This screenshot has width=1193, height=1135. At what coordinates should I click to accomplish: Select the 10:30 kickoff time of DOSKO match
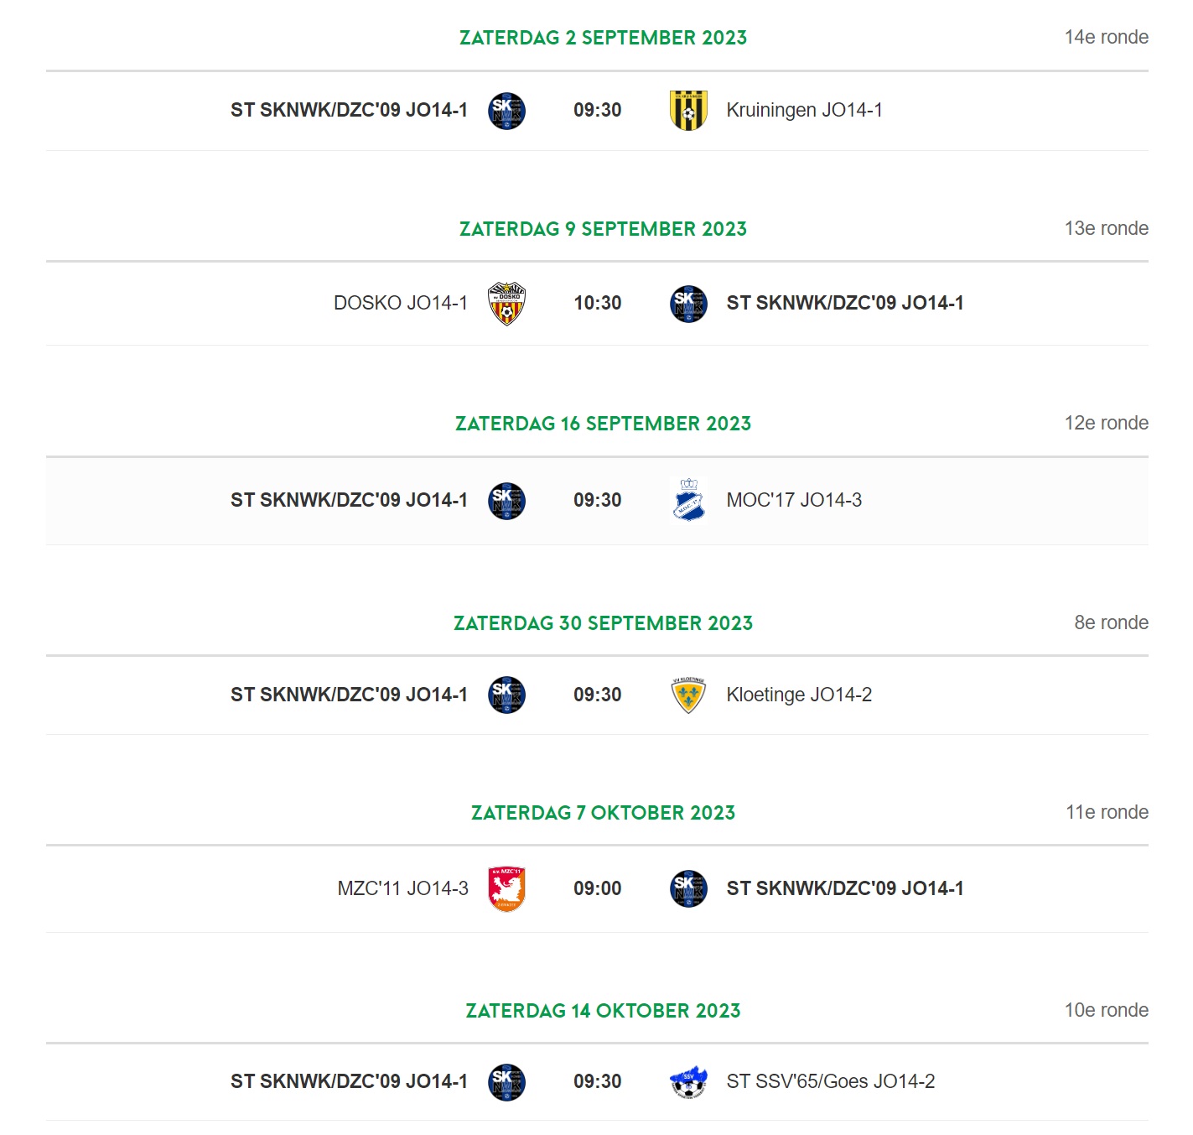(598, 303)
